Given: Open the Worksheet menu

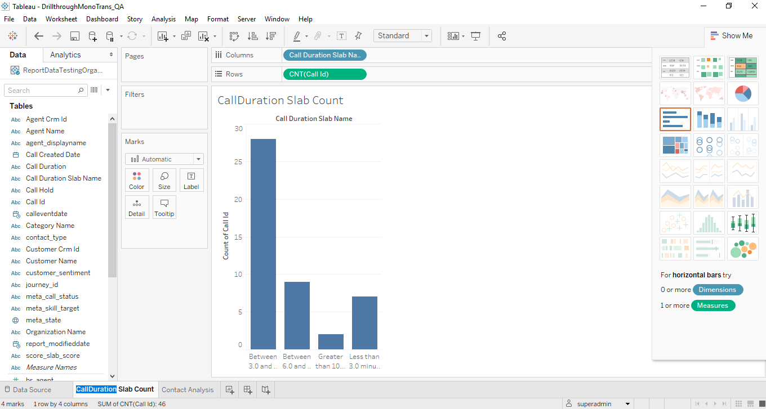Looking at the screenshot, I should (61, 19).
